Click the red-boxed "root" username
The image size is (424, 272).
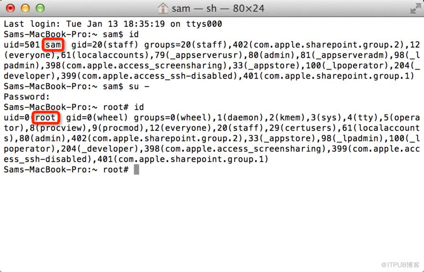coord(46,118)
